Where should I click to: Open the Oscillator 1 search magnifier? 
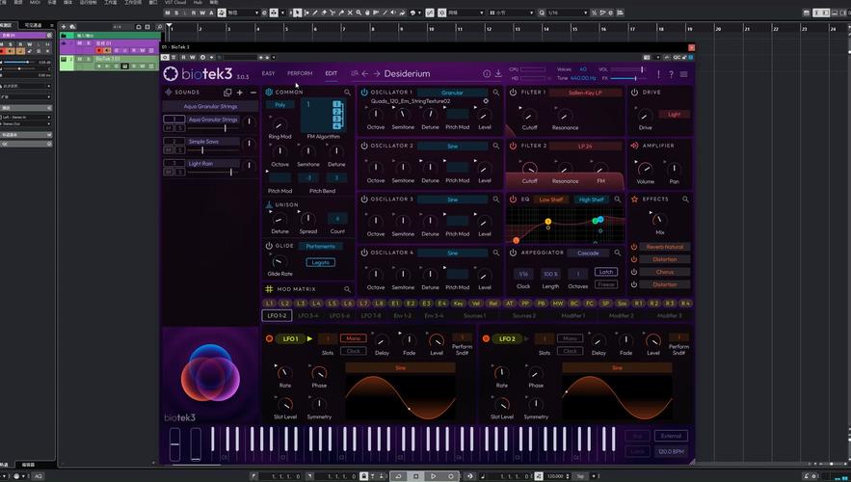pyautogui.click(x=495, y=93)
